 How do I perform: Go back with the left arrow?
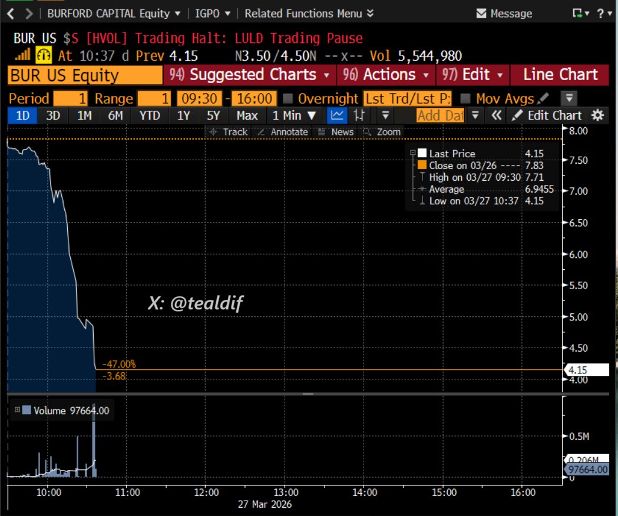[x=11, y=14]
